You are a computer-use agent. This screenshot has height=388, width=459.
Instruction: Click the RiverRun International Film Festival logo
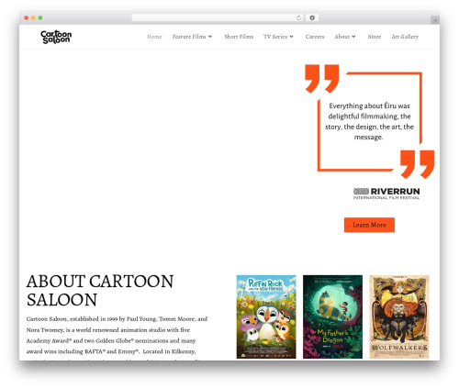[x=386, y=194]
